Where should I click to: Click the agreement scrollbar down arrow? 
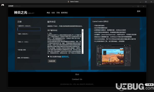coord(83,53)
